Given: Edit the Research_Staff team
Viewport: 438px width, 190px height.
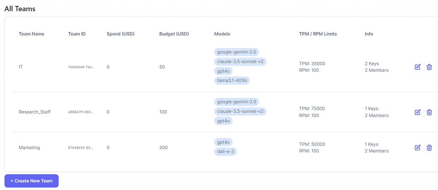Looking at the screenshot, I should pos(417,112).
